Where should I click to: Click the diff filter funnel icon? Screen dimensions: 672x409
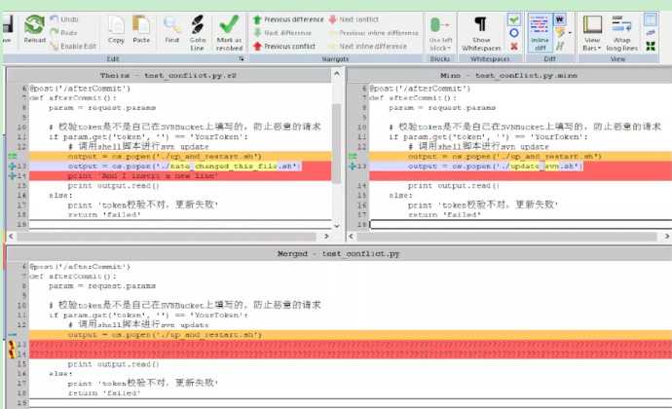(x=560, y=32)
